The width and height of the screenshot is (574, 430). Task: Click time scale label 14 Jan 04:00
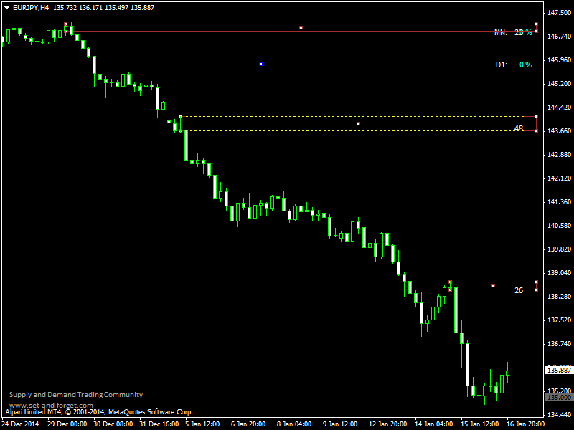click(x=434, y=424)
